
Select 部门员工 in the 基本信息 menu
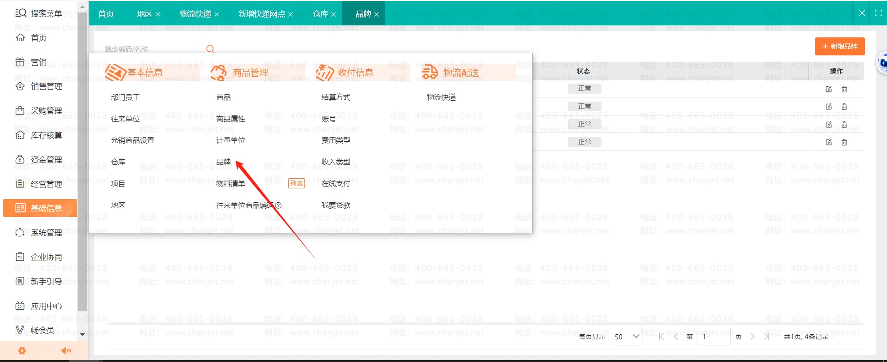click(125, 97)
